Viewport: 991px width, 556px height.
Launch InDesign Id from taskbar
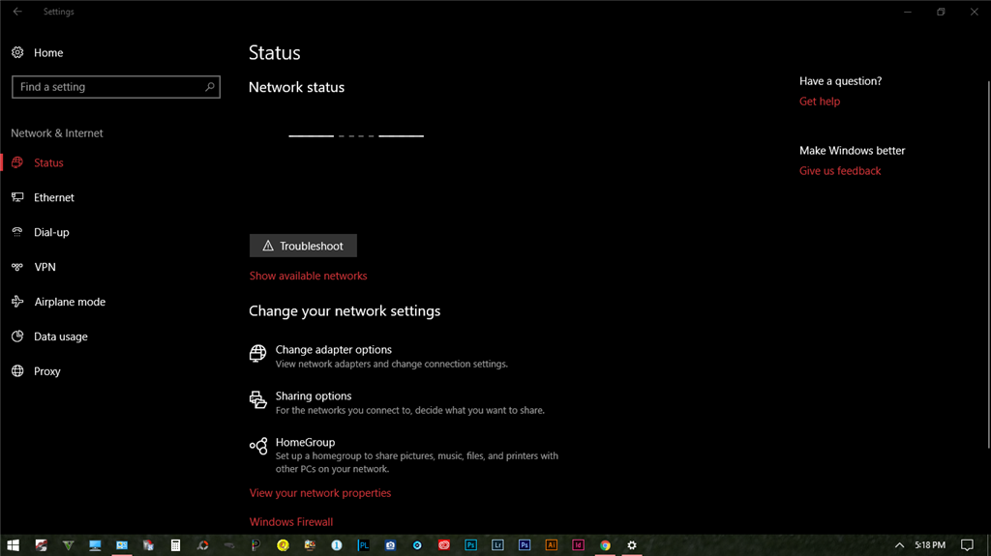[x=578, y=544]
